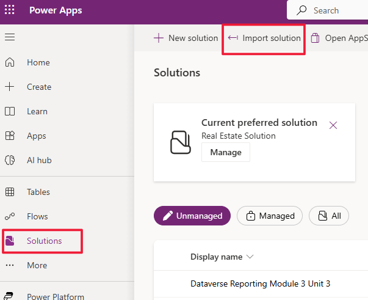368x300 pixels.
Task: Click the preferred solution card icon
Action: click(x=180, y=142)
